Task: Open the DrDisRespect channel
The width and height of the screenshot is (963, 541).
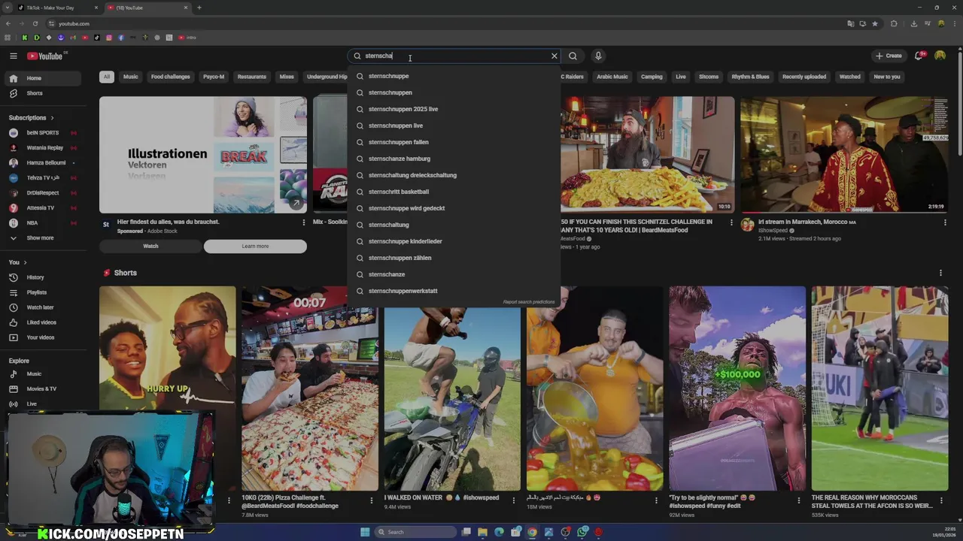Action: point(44,193)
